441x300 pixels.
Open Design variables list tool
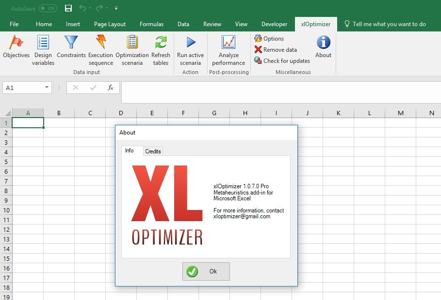pyautogui.click(x=43, y=50)
